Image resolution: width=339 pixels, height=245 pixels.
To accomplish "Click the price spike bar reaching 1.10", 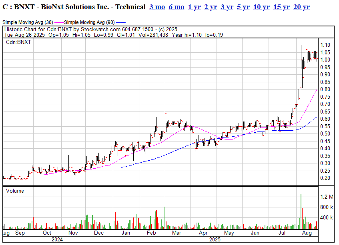I will tap(301, 57).
